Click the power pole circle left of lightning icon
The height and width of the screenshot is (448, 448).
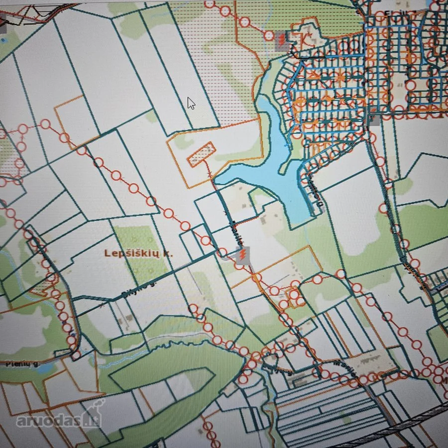(x=223, y=252)
